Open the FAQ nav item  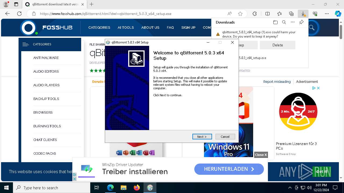170,27
